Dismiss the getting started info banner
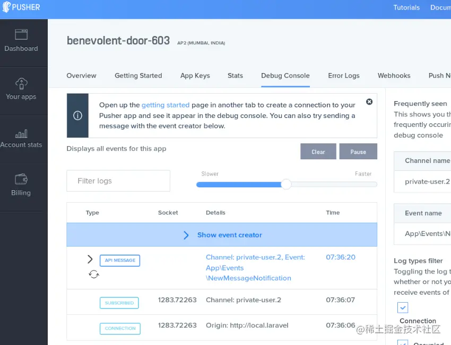This screenshot has width=451, height=345. click(369, 102)
